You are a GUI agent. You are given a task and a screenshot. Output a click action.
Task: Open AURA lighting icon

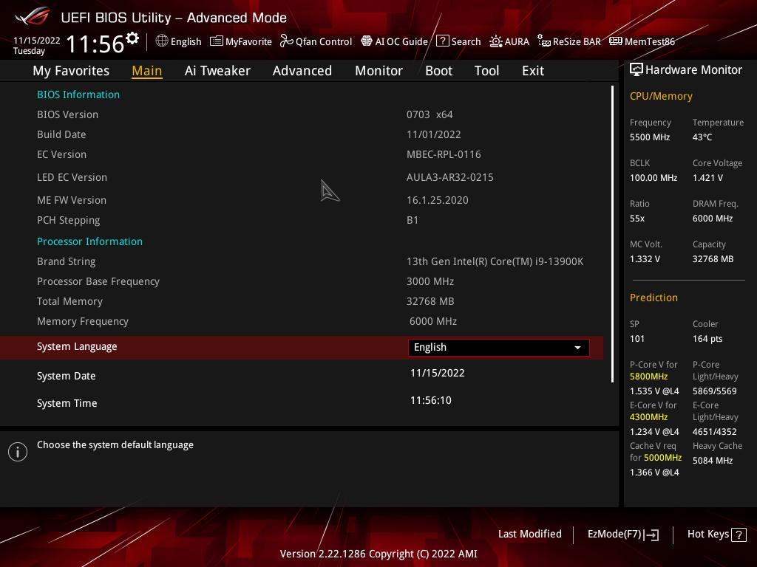(x=496, y=41)
